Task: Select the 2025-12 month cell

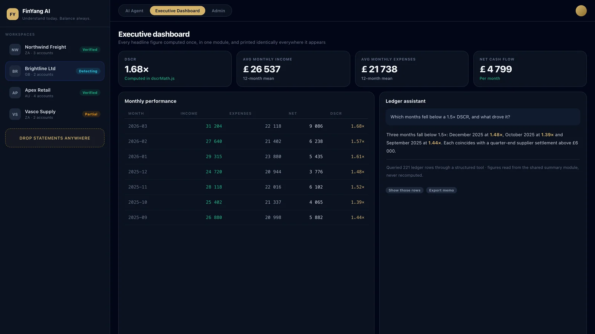Action: (138, 172)
